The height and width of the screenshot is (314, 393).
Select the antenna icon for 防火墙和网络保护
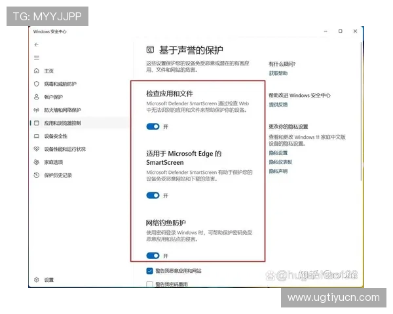click(x=37, y=110)
